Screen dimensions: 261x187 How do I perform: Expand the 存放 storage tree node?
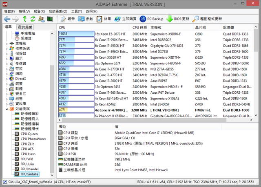click(x=7, y=69)
